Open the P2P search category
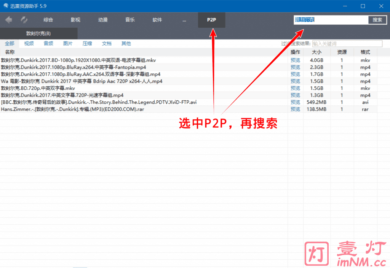 [211, 20]
